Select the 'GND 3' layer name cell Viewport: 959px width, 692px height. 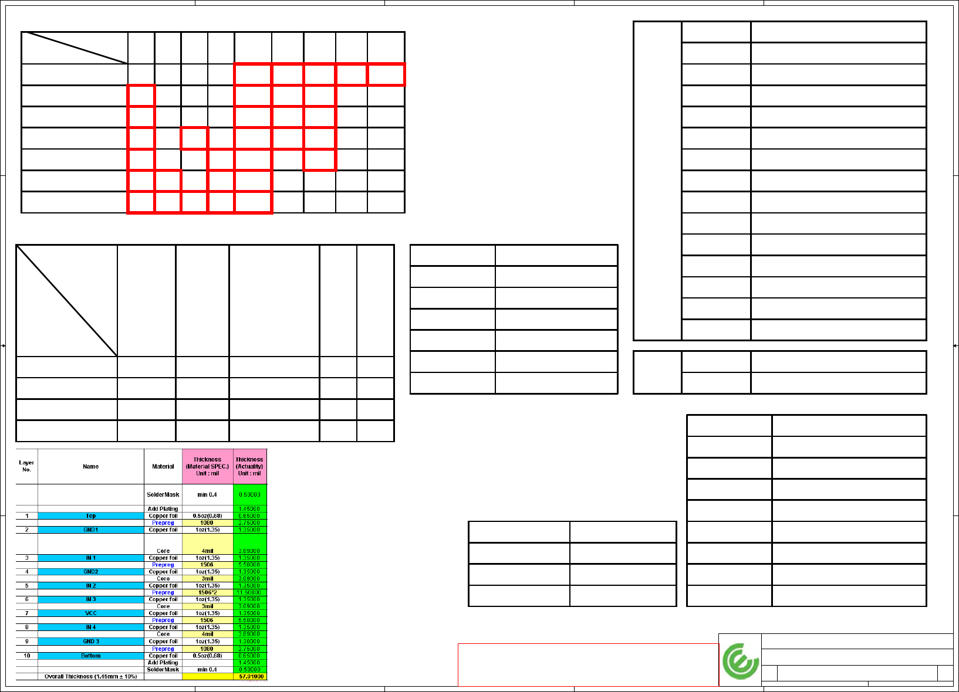pyautogui.click(x=91, y=642)
